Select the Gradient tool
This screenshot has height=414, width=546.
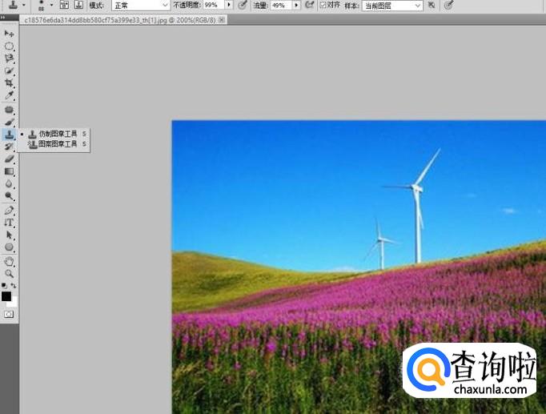pyautogui.click(x=9, y=171)
